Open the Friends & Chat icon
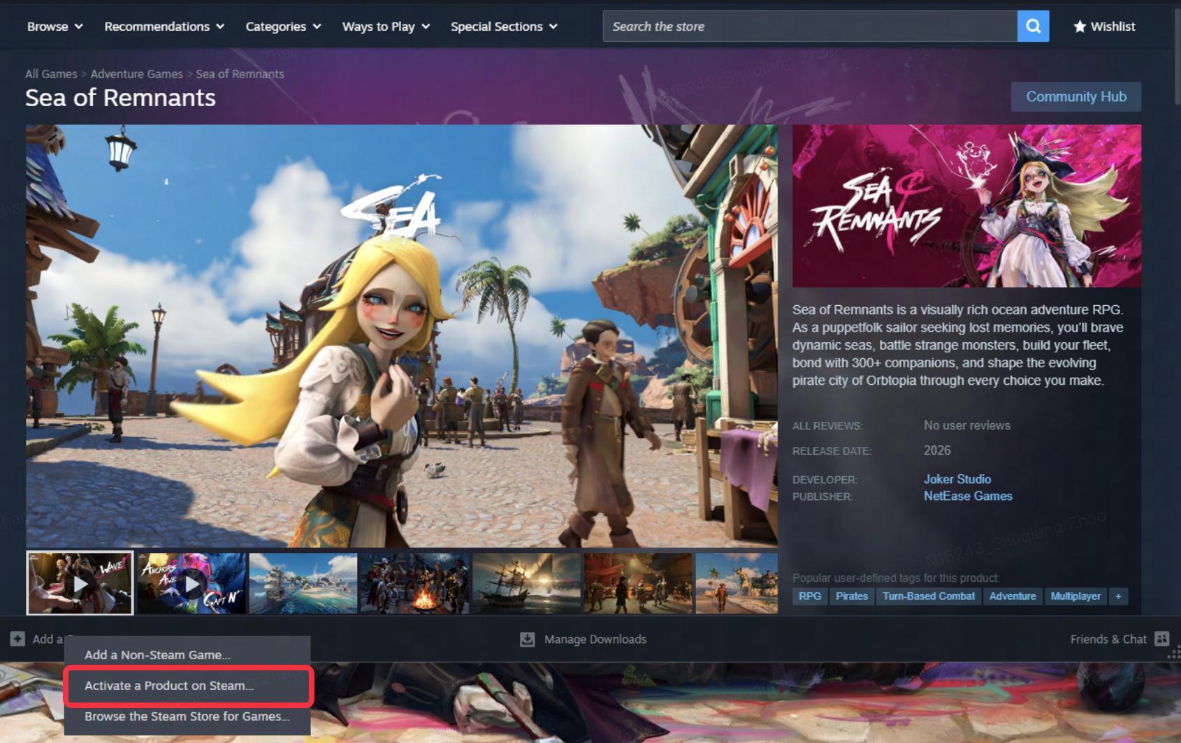This screenshot has width=1181, height=743. click(1161, 639)
